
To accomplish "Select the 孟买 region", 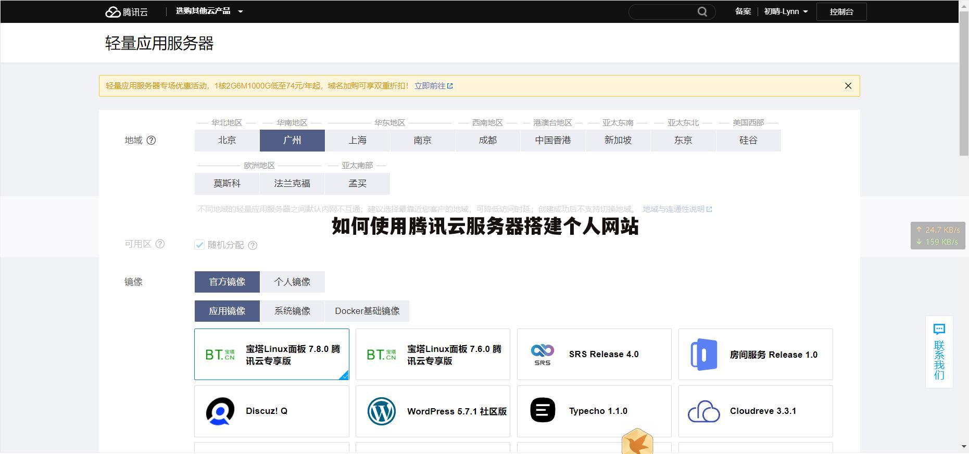I will pyautogui.click(x=357, y=183).
